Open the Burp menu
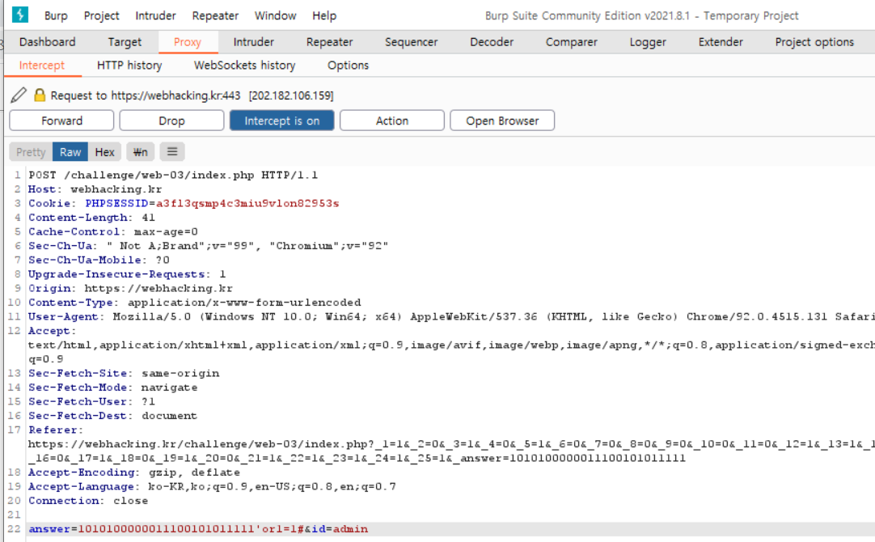The image size is (875, 542). [56, 15]
